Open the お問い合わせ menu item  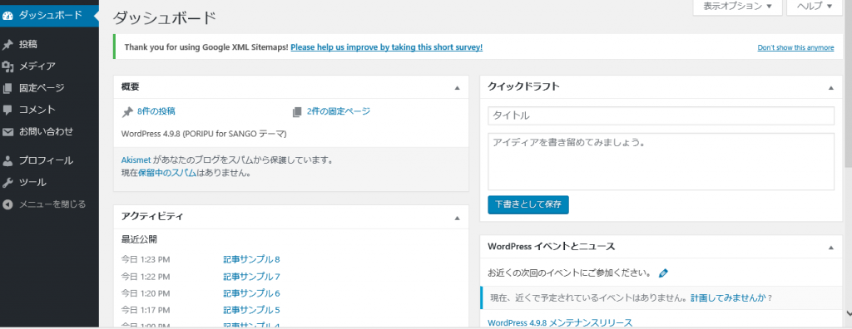[x=49, y=131]
